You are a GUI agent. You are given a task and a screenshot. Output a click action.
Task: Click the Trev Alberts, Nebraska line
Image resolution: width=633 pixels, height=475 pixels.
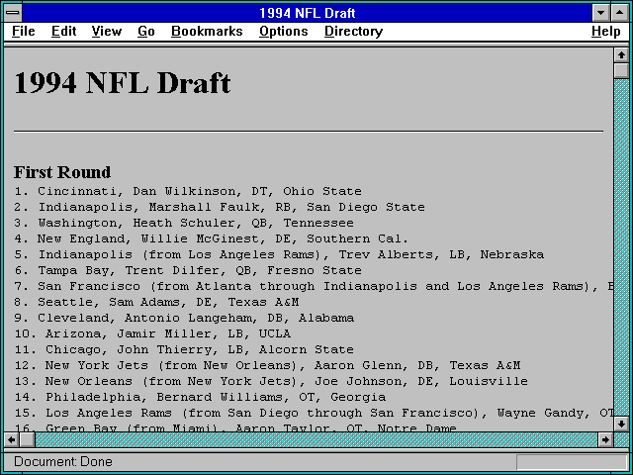[279, 254]
